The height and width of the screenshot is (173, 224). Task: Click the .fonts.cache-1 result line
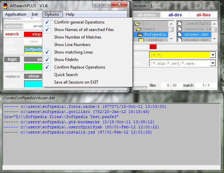(85, 107)
